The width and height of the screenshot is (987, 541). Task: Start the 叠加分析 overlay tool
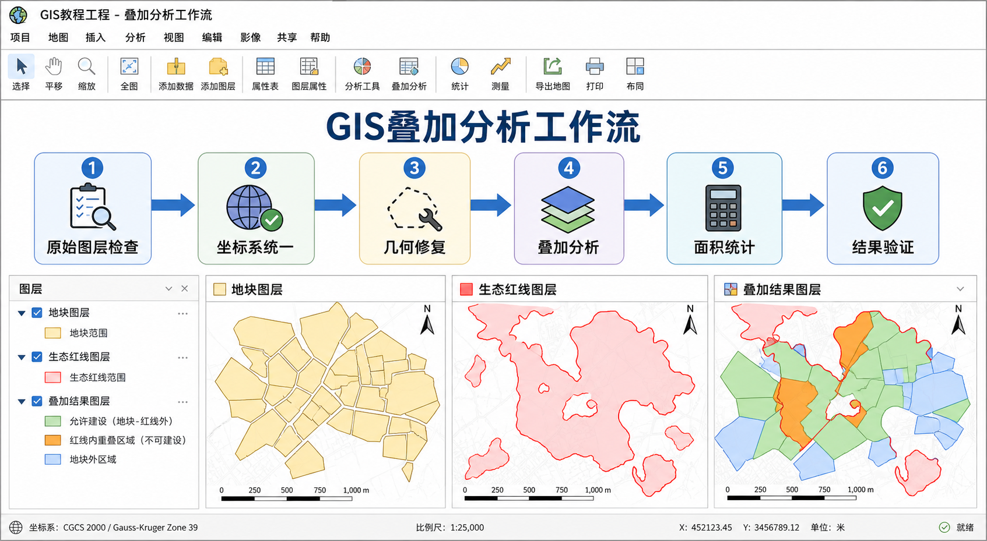[409, 73]
